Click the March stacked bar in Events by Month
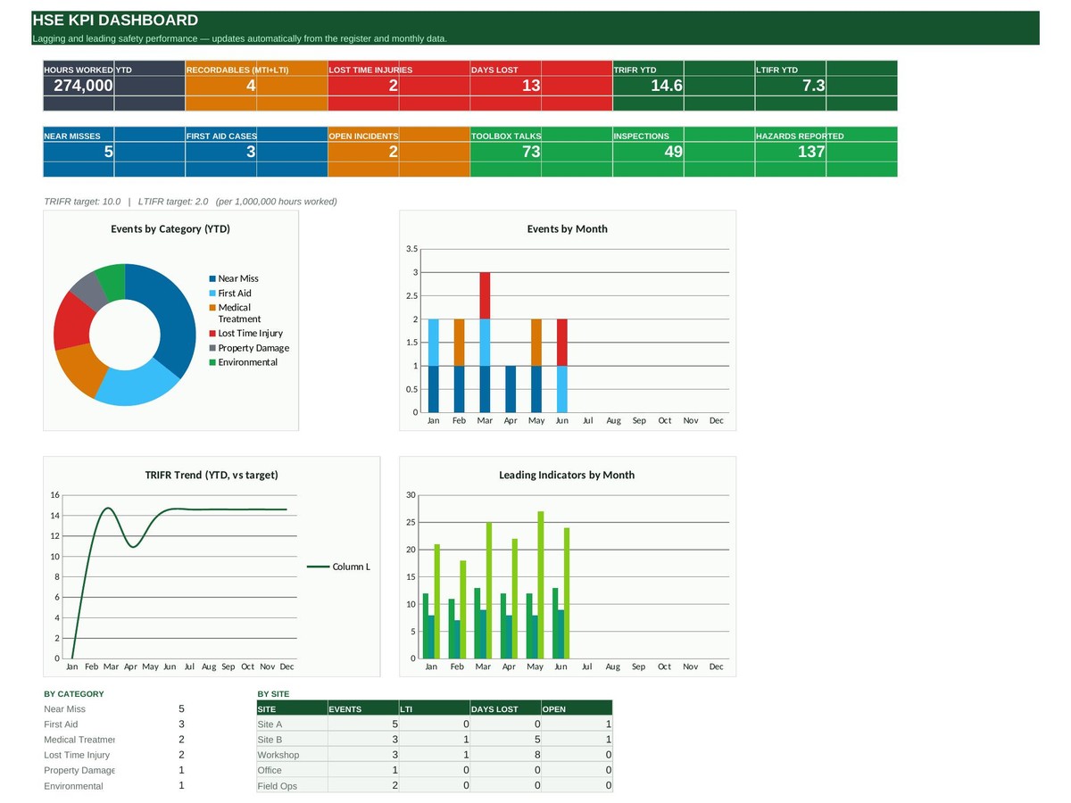Screen dimensions: 1071x803 485,343
